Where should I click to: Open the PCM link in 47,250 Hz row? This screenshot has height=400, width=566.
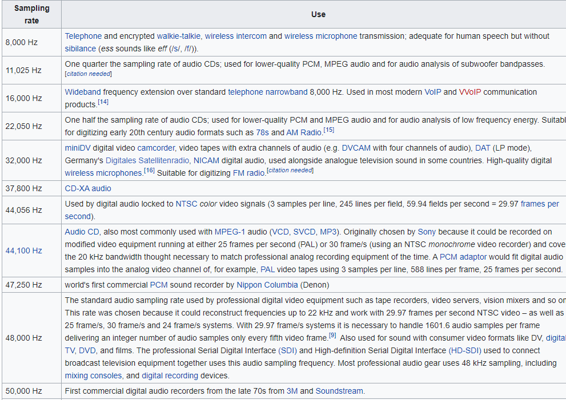click(x=159, y=285)
